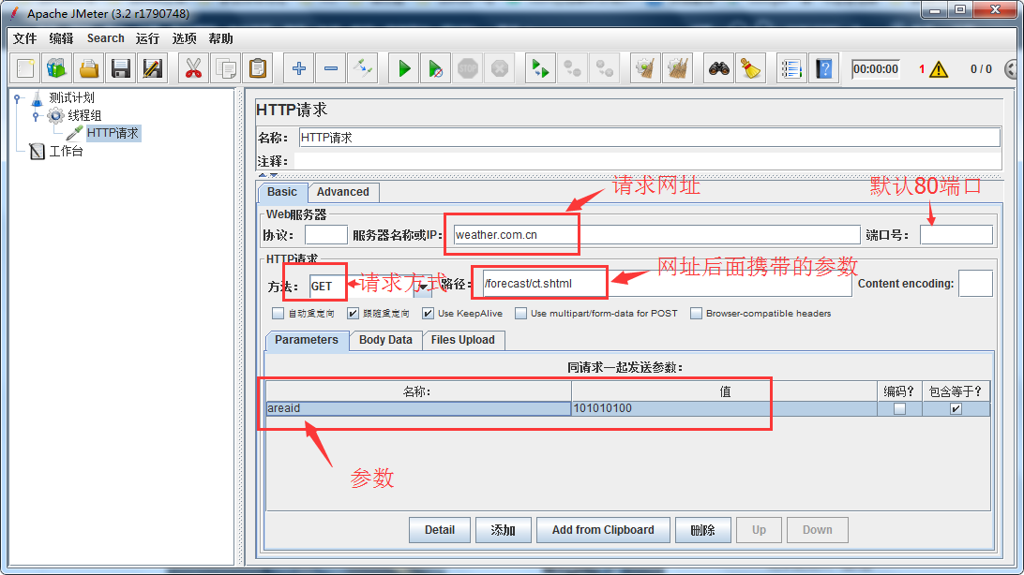Click the Copy icon in toolbar

coord(225,68)
